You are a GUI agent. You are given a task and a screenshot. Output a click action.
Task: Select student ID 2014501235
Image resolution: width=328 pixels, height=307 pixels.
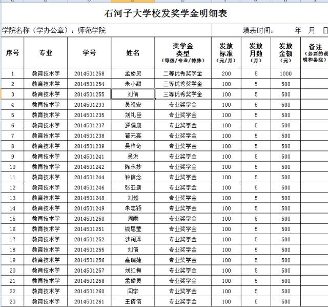pos(89,115)
